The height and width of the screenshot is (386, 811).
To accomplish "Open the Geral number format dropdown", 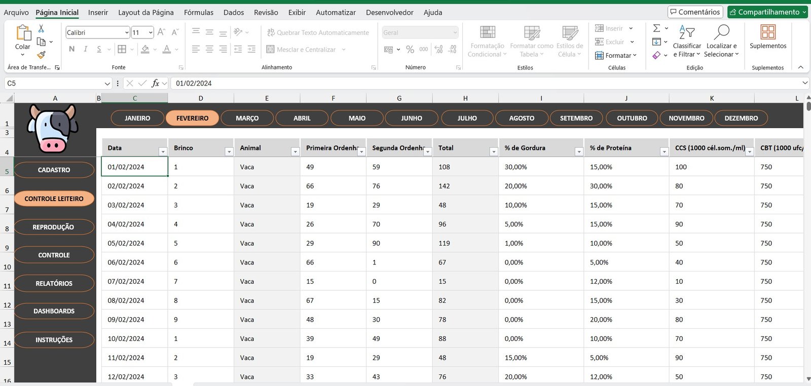I will (x=455, y=32).
